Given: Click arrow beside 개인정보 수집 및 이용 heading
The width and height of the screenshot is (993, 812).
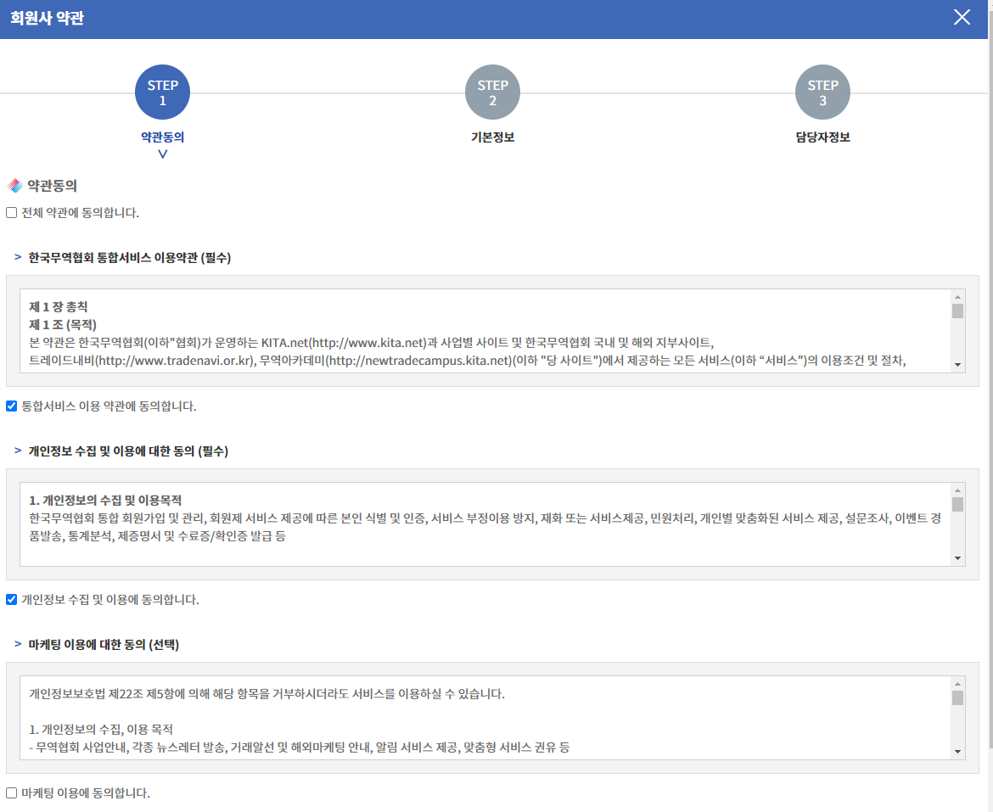Looking at the screenshot, I should [18, 451].
